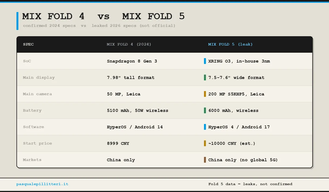Click the Main camera row label
This screenshot has height=192, width=329.
coord(37,94)
